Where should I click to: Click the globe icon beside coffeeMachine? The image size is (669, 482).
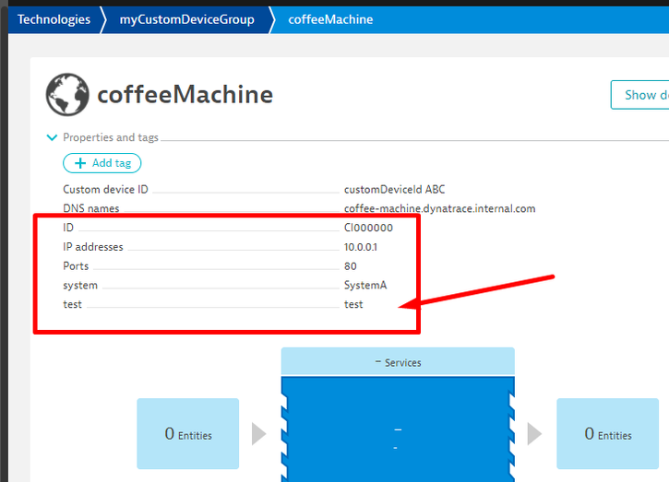[x=67, y=94]
